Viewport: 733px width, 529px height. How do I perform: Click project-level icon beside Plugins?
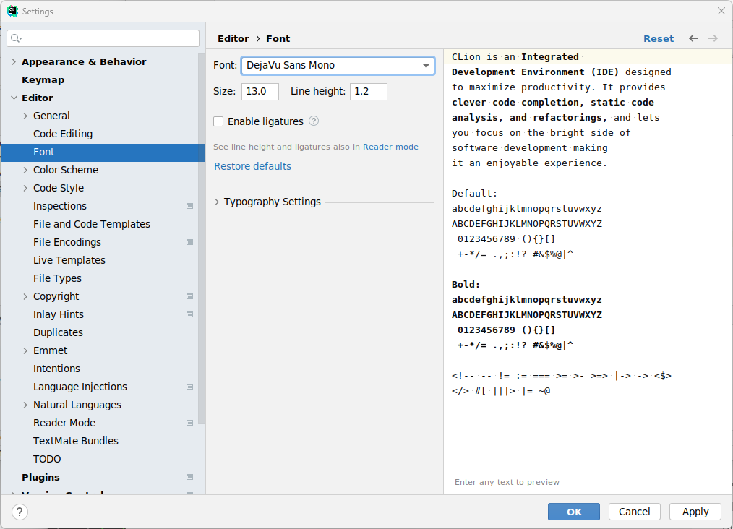point(190,477)
